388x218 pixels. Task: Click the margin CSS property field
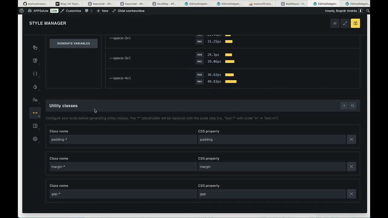pyautogui.click(x=272, y=167)
